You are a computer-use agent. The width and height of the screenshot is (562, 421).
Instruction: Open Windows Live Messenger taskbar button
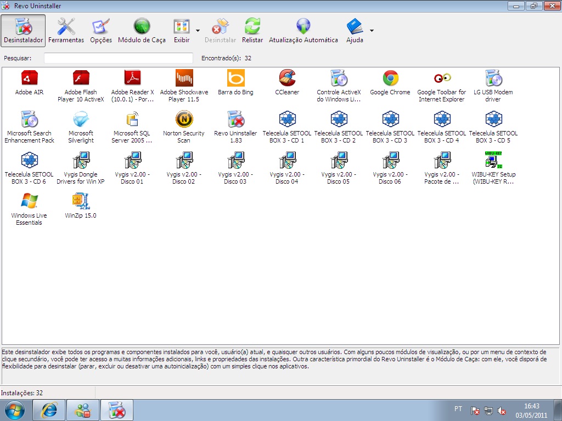pos(83,410)
